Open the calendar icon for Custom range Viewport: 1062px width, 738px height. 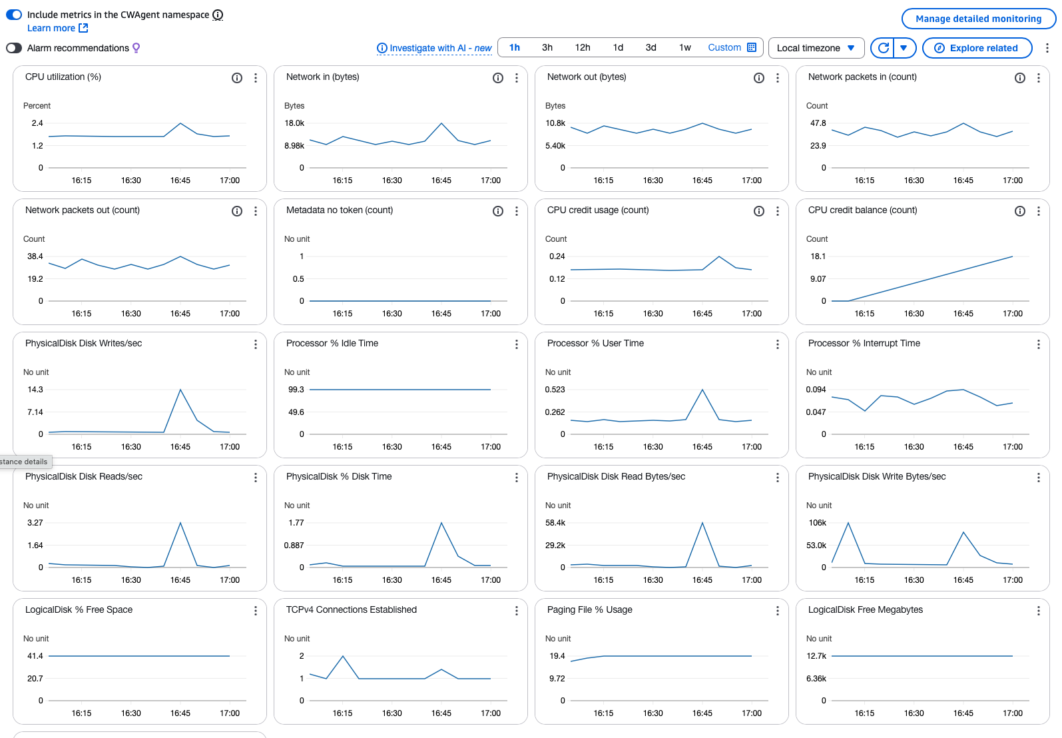pyautogui.click(x=752, y=47)
